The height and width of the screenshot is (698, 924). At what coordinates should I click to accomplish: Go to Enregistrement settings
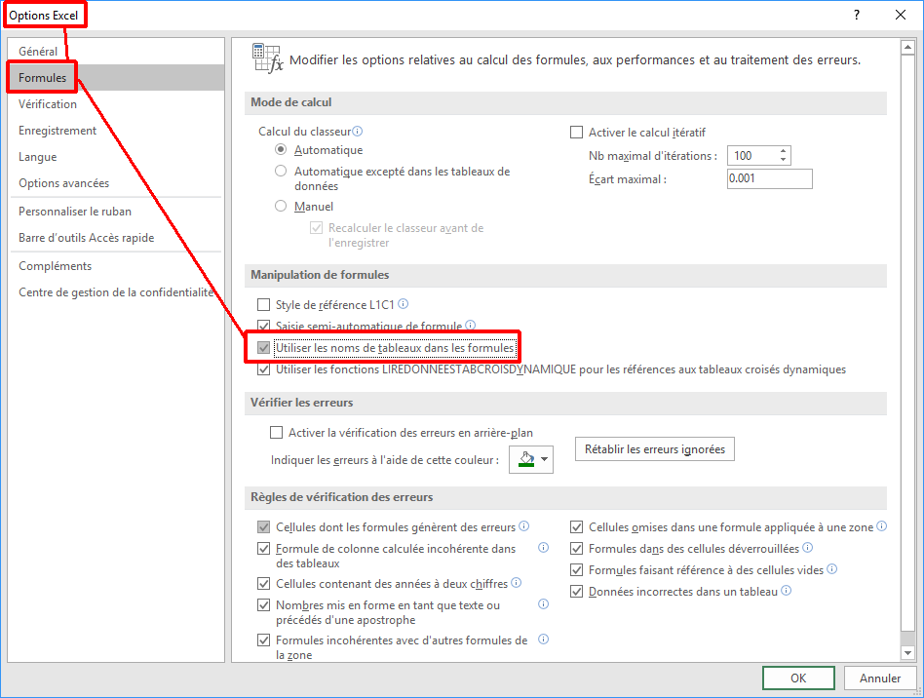58,131
